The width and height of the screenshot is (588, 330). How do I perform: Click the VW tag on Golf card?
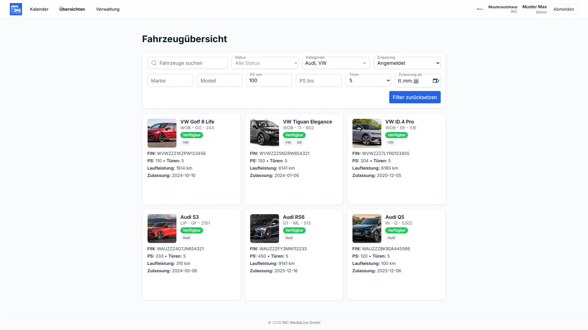[x=186, y=143]
